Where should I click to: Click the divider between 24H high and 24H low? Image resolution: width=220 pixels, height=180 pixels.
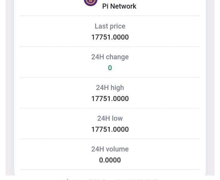coord(110,108)
